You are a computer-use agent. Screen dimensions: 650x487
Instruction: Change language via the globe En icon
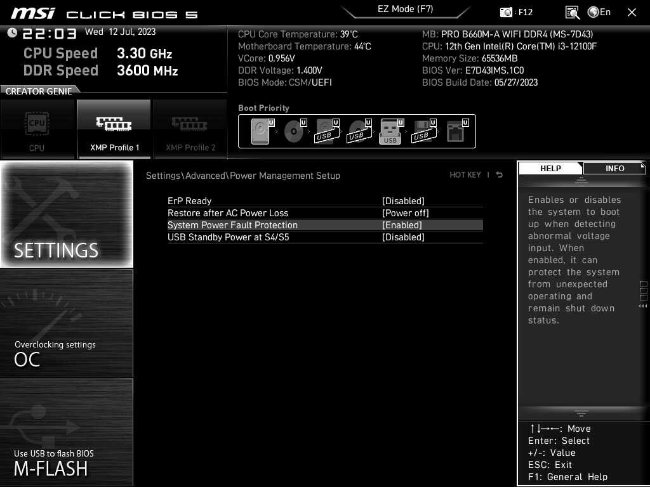click(599, 13)
